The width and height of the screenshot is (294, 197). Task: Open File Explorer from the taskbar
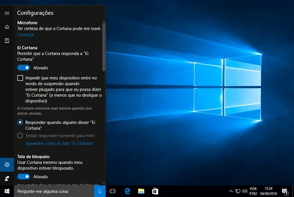pyautogui.click(x=141, y=191)
